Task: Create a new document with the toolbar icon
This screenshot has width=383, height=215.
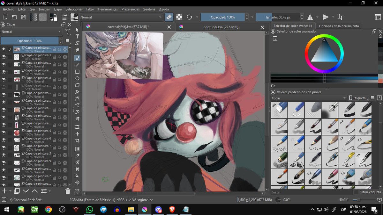Action: (x=5, y=17)
